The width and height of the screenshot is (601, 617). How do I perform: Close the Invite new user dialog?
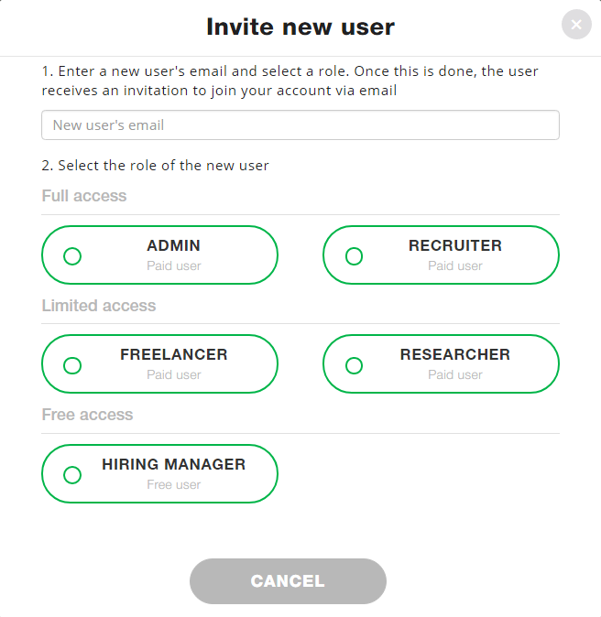576,25
